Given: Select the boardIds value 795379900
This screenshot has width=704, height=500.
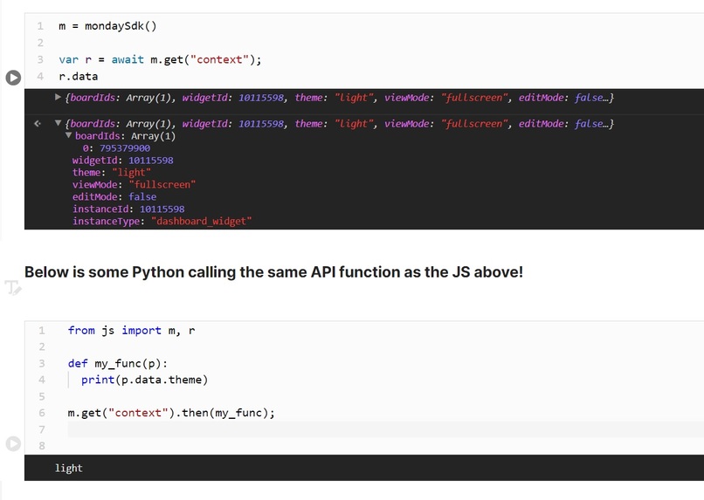Looking at the screenshot, I should click(x=125, y=148).
